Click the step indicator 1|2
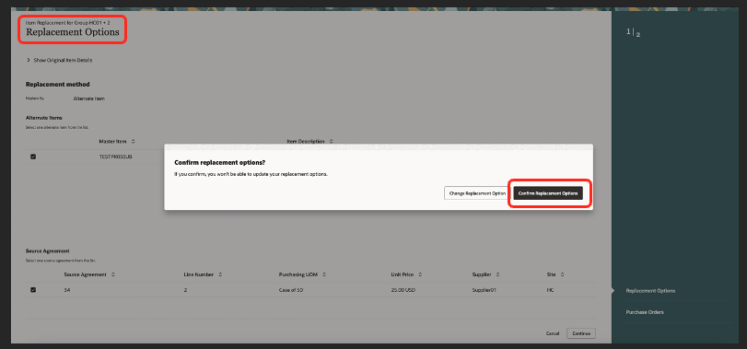Viewport: 747px width, 349px height. [x=633, y=32]
